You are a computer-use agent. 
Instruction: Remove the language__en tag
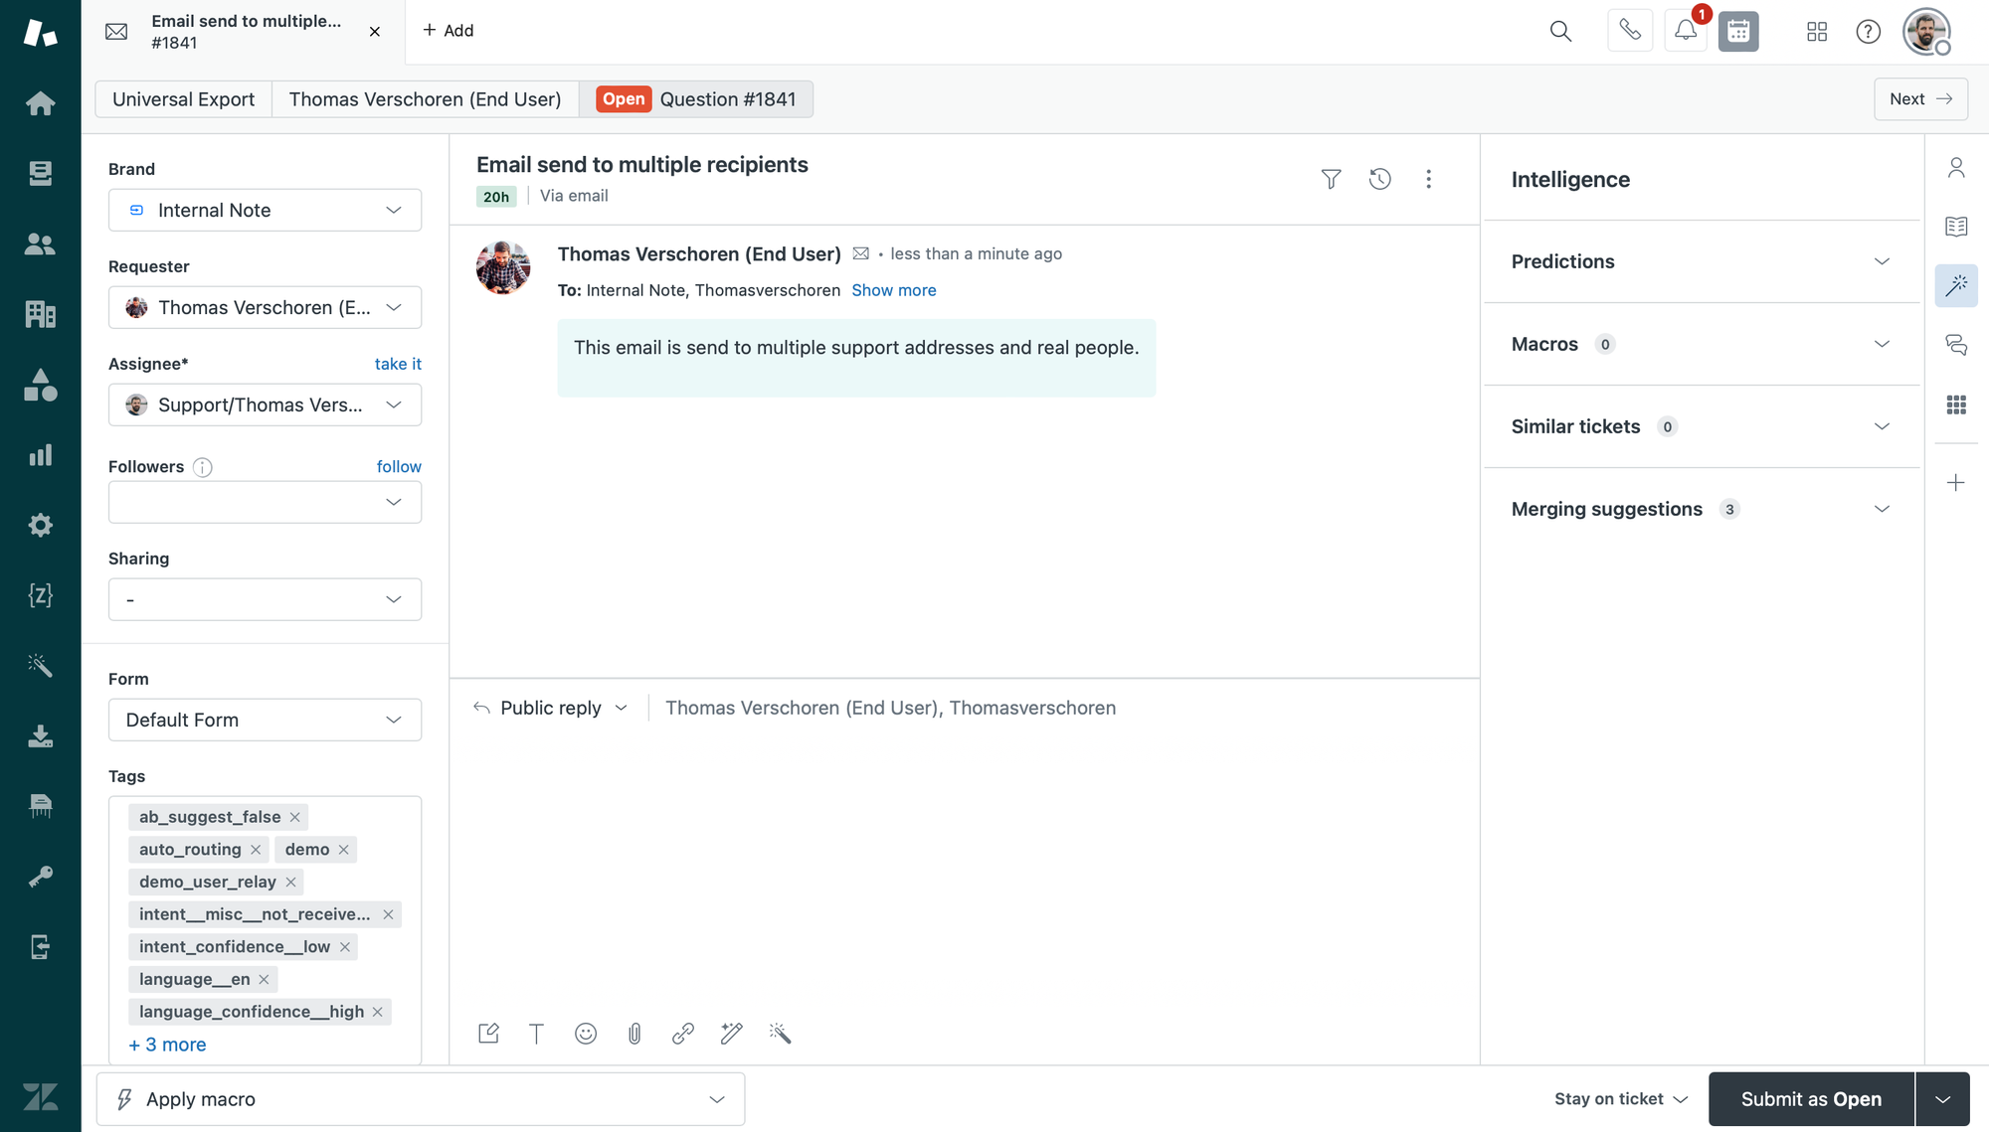tap(264, 980)
